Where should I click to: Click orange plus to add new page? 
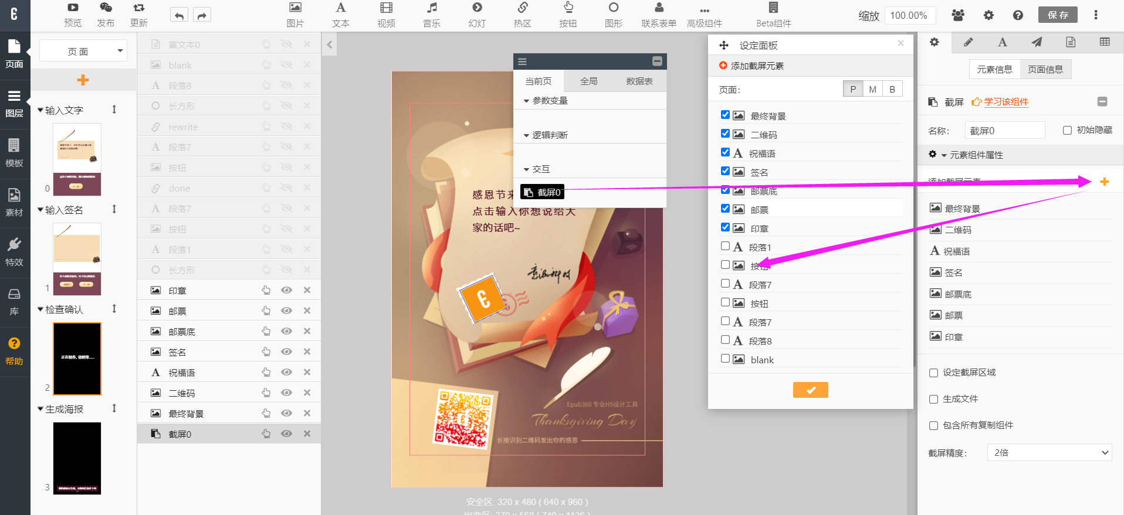coord(83,80)
